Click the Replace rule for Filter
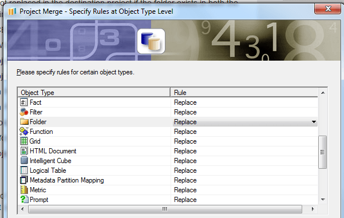The width and height of the screenshot is (344, 218). coord(185,112)
